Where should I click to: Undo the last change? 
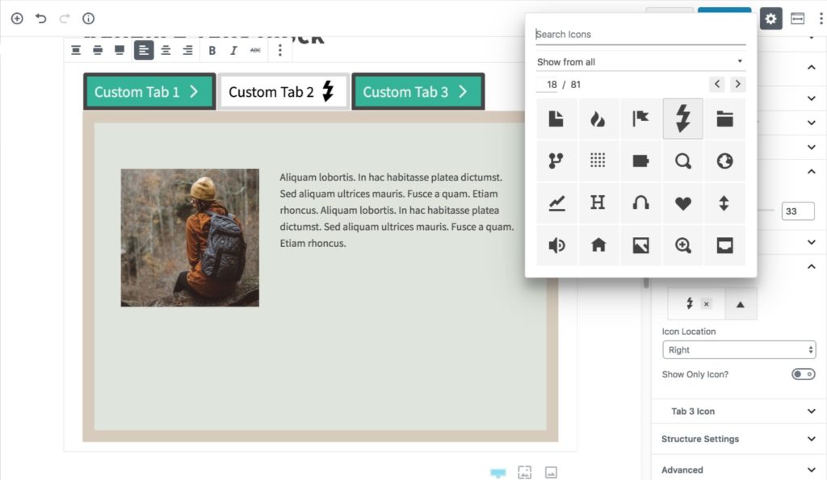pos(40,19)
